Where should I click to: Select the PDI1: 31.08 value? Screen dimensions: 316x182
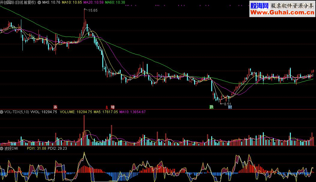click(x=37, y=148)
